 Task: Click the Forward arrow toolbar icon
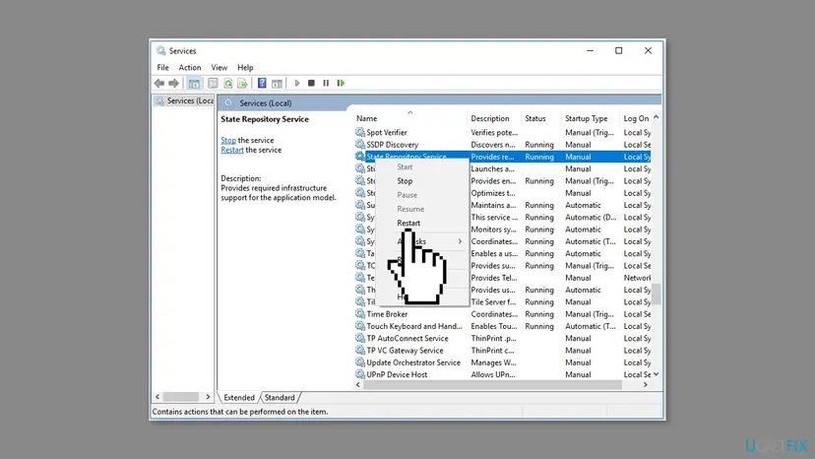click(173, 84)
